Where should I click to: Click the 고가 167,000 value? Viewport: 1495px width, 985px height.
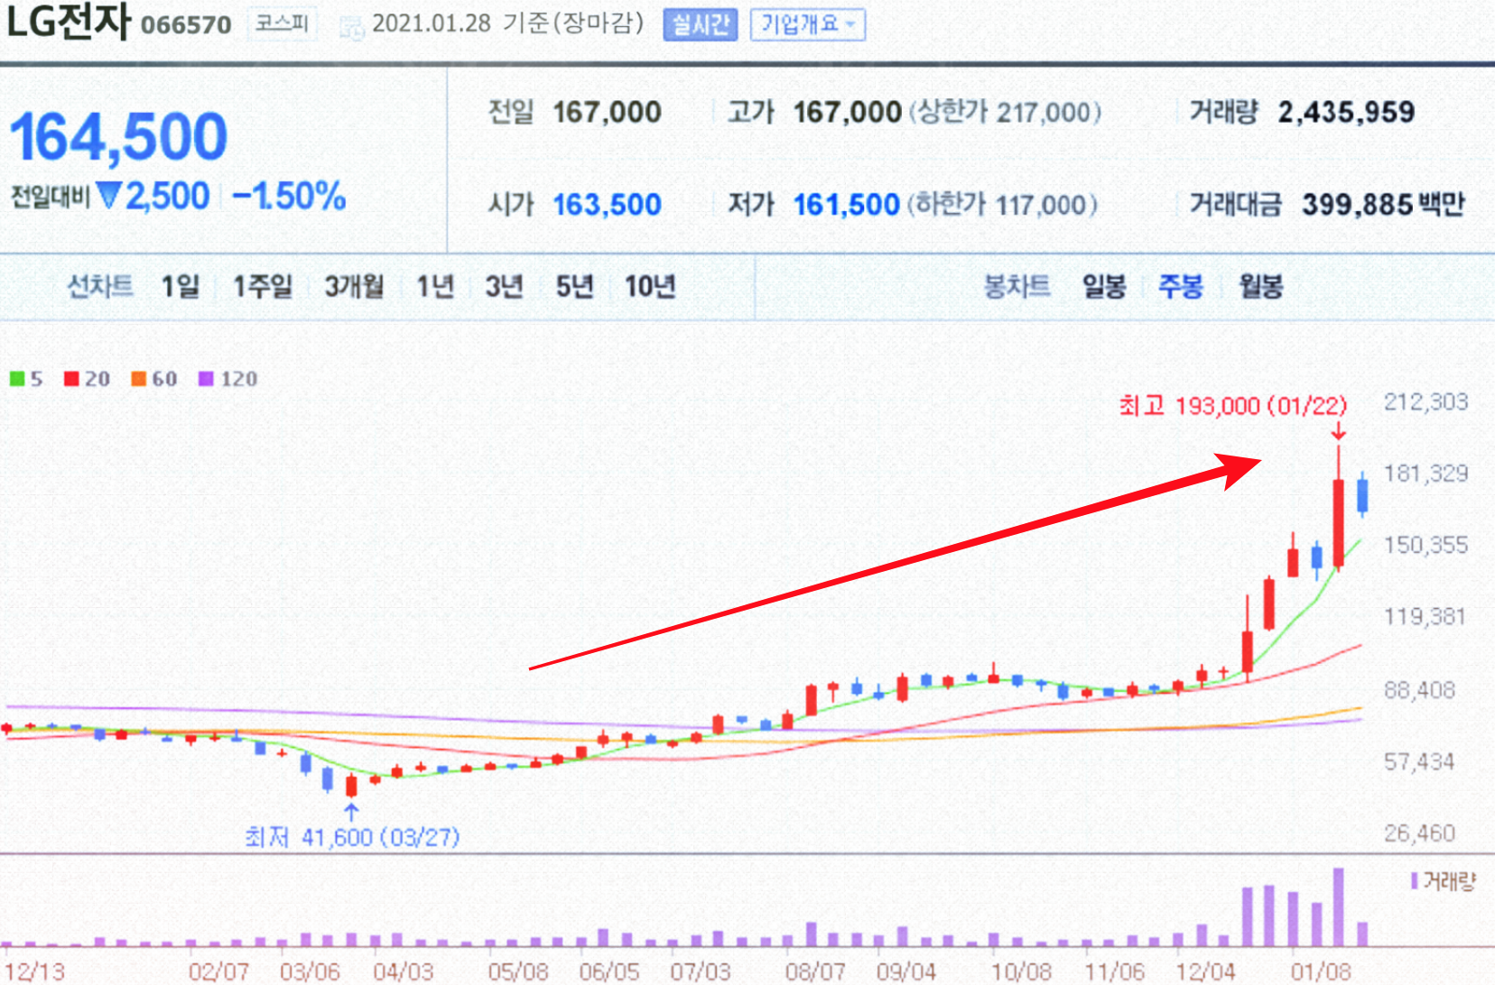point(847,113)
